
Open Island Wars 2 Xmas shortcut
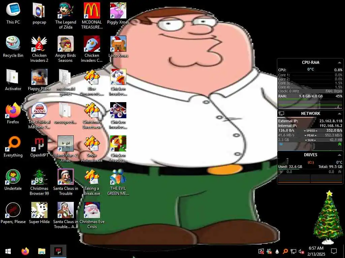pos(66,149)
